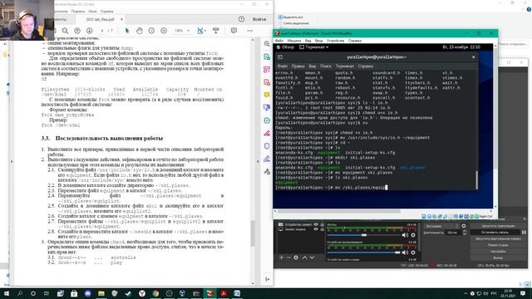This screenshot has height=299, width=532.
Task: Expand the right tools pane arrow at bottom
Action: (x=268, y=279)
